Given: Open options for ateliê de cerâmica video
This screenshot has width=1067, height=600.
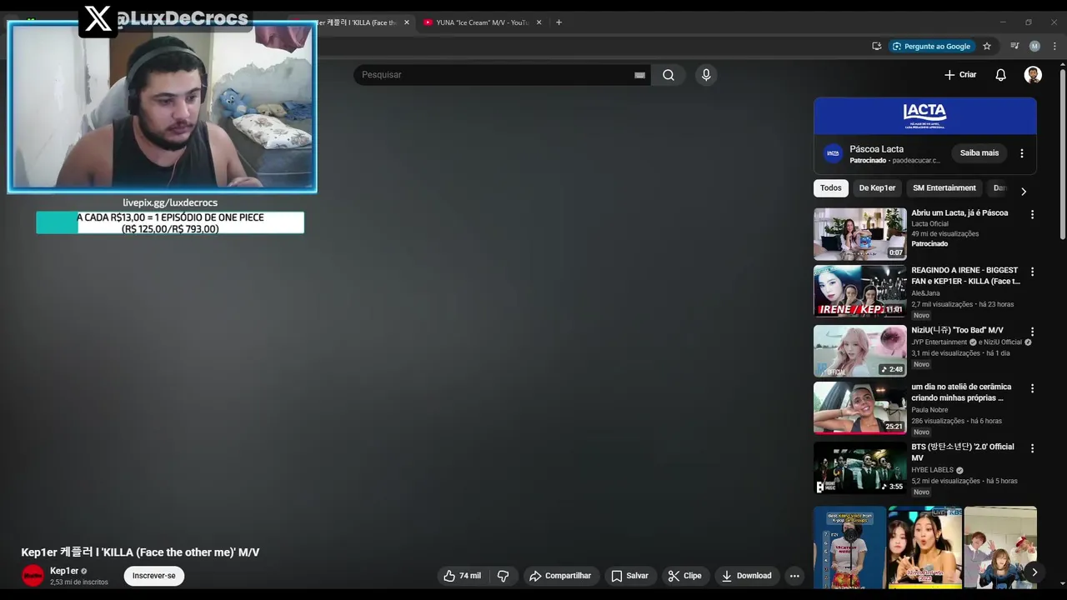Looking at the screenshot, I should [1032, 388].
